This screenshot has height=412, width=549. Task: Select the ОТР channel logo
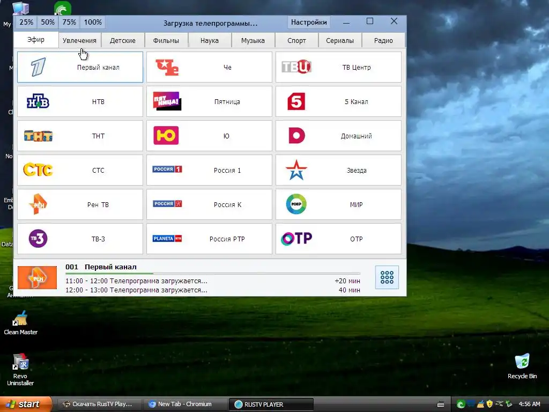[296, 239]
